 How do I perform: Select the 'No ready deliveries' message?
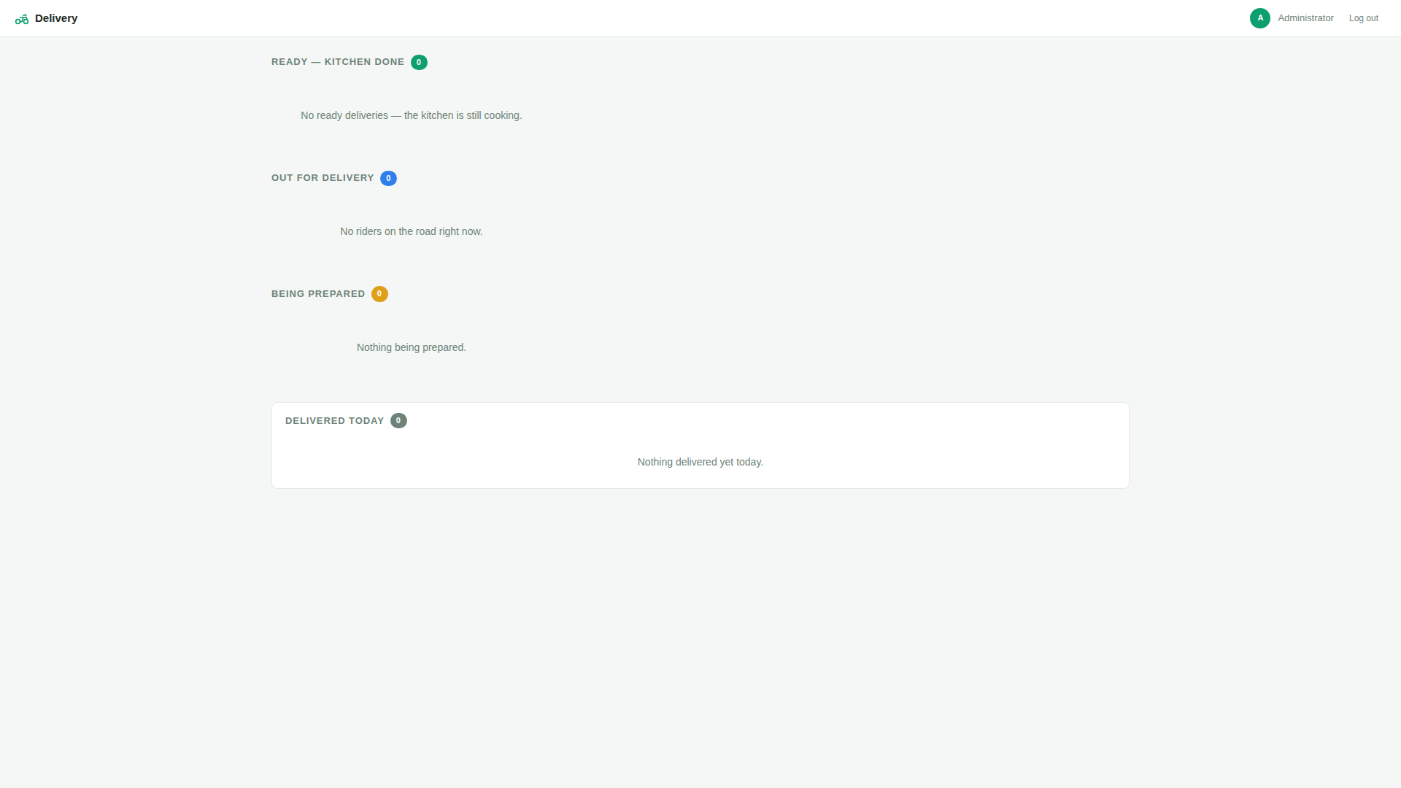pos(412,115)
